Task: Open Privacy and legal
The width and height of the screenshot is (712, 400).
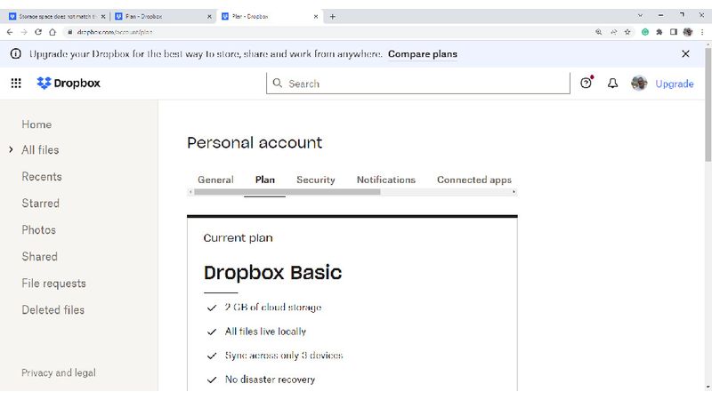Action: click(59, 372)
